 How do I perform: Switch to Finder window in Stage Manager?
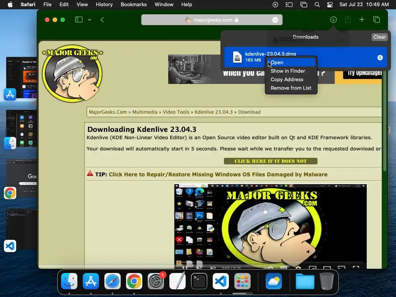point(22,129)
